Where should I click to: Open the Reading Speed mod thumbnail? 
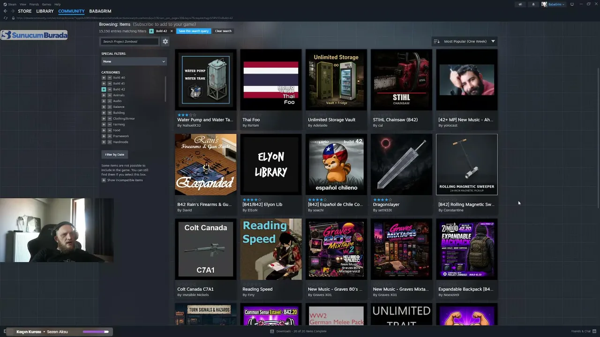pos(271,249)
